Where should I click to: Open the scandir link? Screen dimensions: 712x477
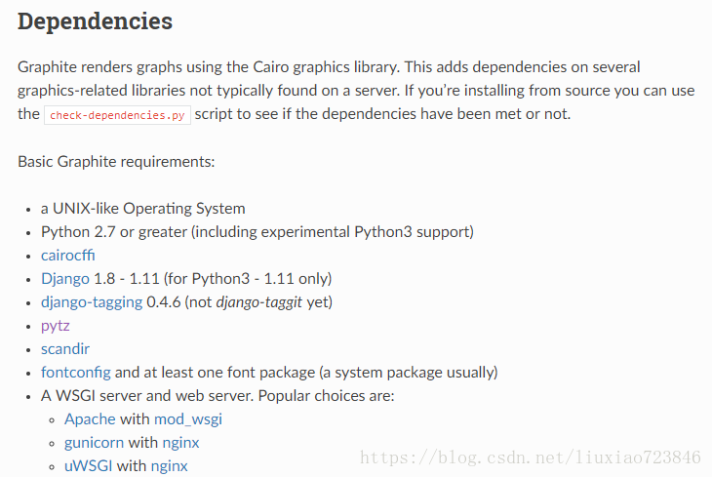point(65,349)
